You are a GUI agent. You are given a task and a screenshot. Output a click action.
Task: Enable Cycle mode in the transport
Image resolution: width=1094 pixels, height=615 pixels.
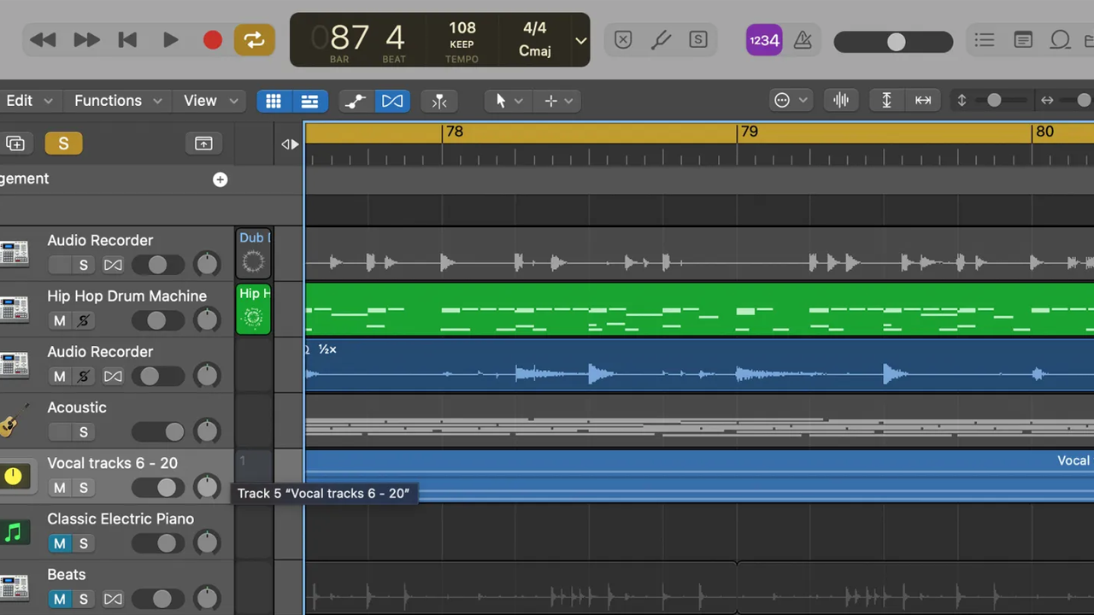[255, 40]
